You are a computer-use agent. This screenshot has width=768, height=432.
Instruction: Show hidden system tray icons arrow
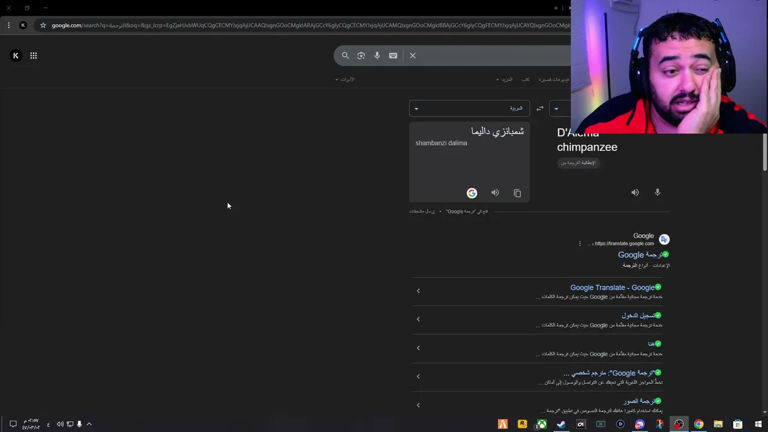tap(89, 424)
